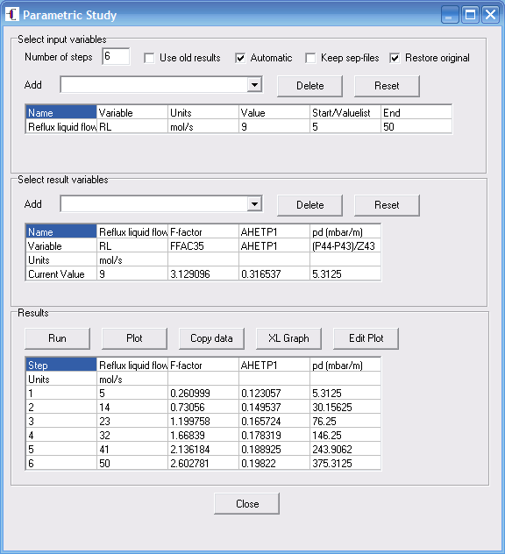Minimize the Parametric Study window

[450, 15]
